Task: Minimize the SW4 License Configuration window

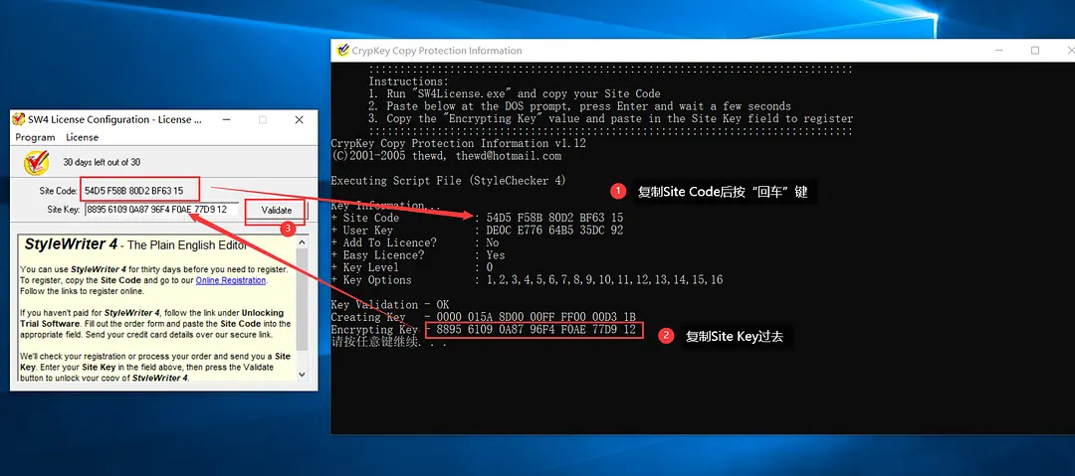Action: [227, 119]
